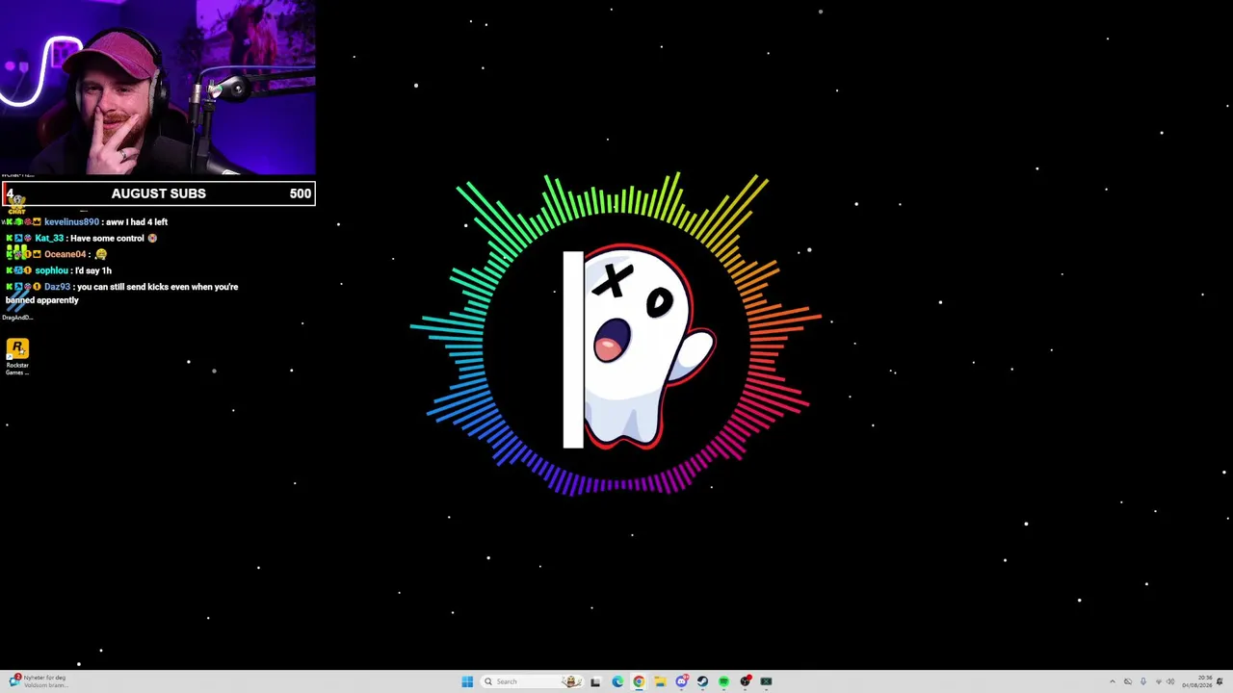The height and width of the screenshot is (693, 1233).
Task: Launch Microsoft Edge from the taskbar
Action: (x=617, y=681)
